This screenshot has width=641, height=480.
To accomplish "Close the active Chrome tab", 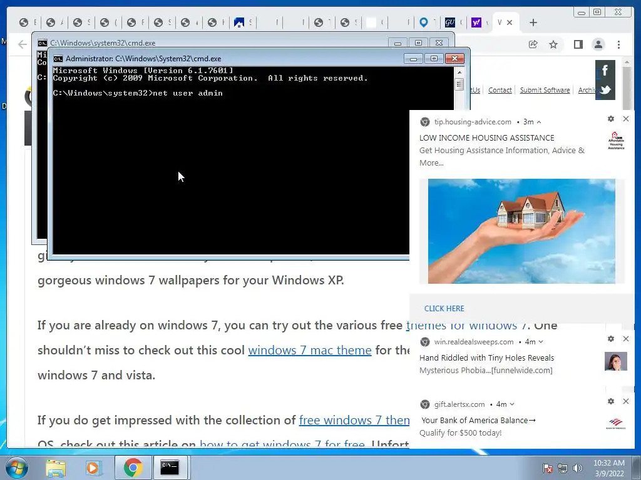I will 510,22.
